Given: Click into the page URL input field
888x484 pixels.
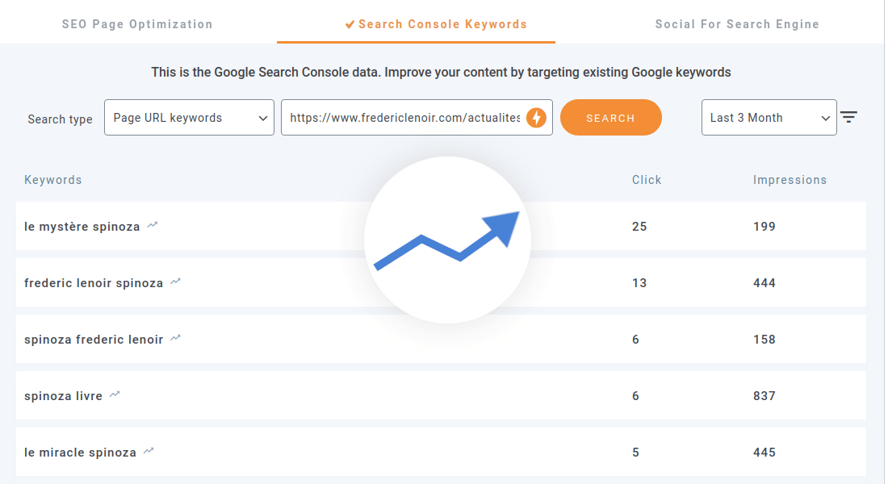Looking at the screenshot, I should 404,118.
